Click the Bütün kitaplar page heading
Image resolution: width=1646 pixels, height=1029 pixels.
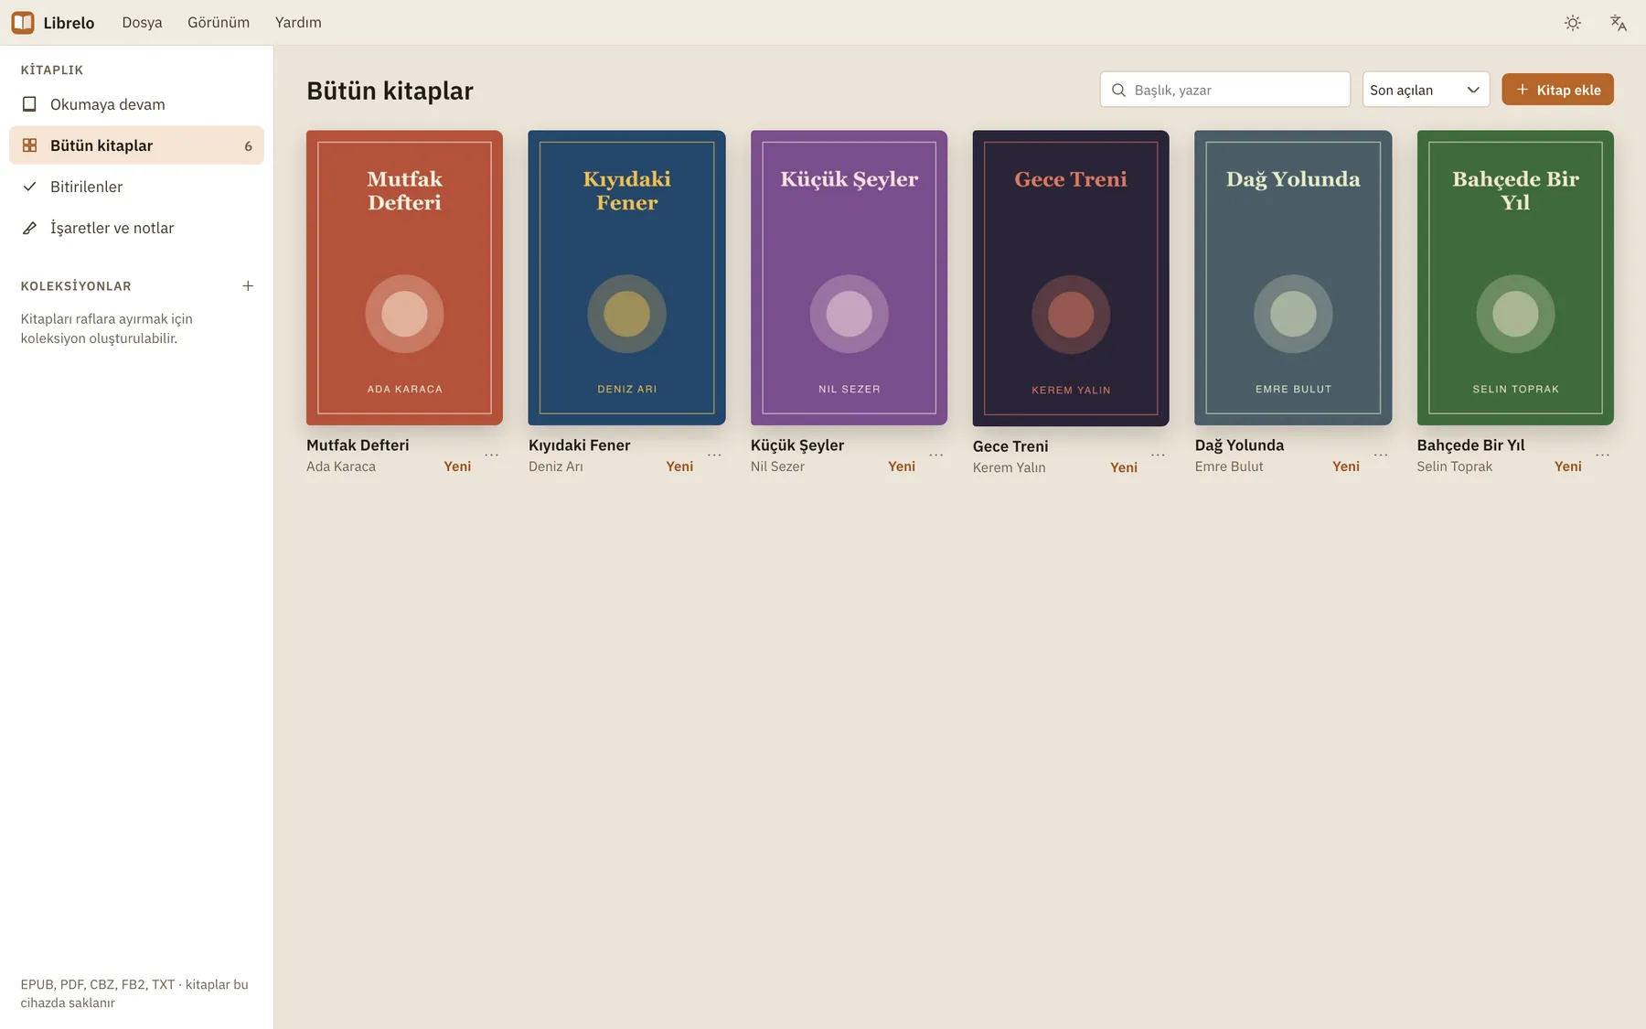(390, 91)
